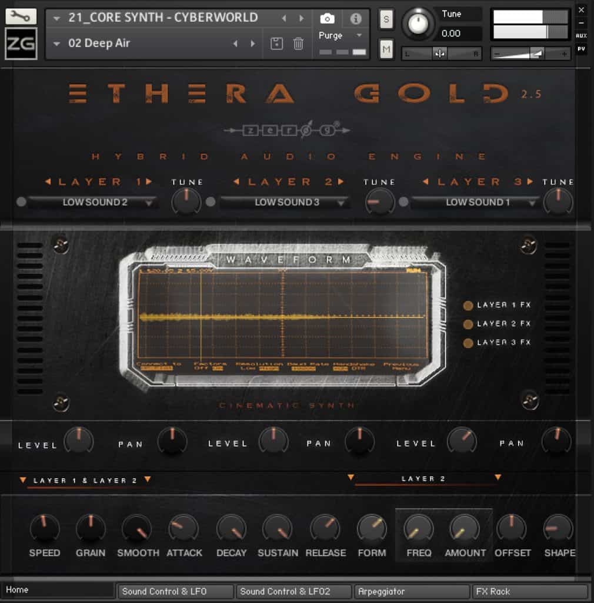Screen dimensions: 594x603
Task: Open the info icon in the header
Action: pos(356,18)
